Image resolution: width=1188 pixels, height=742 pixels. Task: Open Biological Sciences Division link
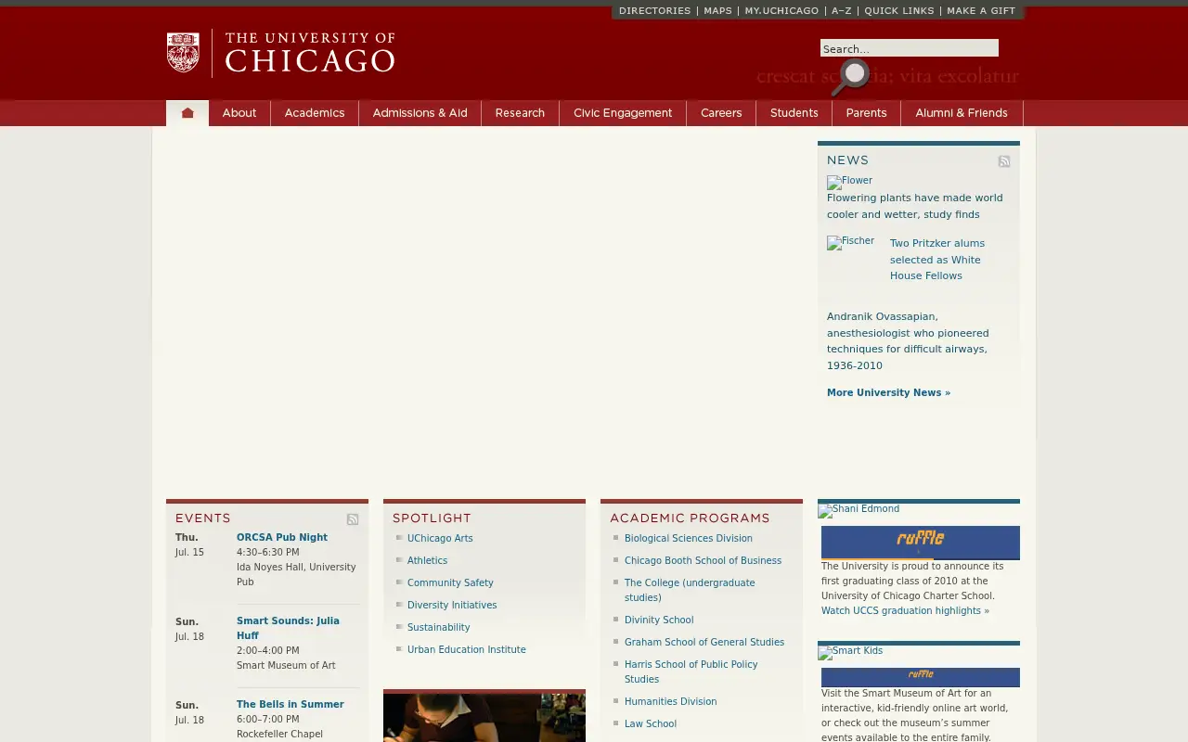pos(689,539)
